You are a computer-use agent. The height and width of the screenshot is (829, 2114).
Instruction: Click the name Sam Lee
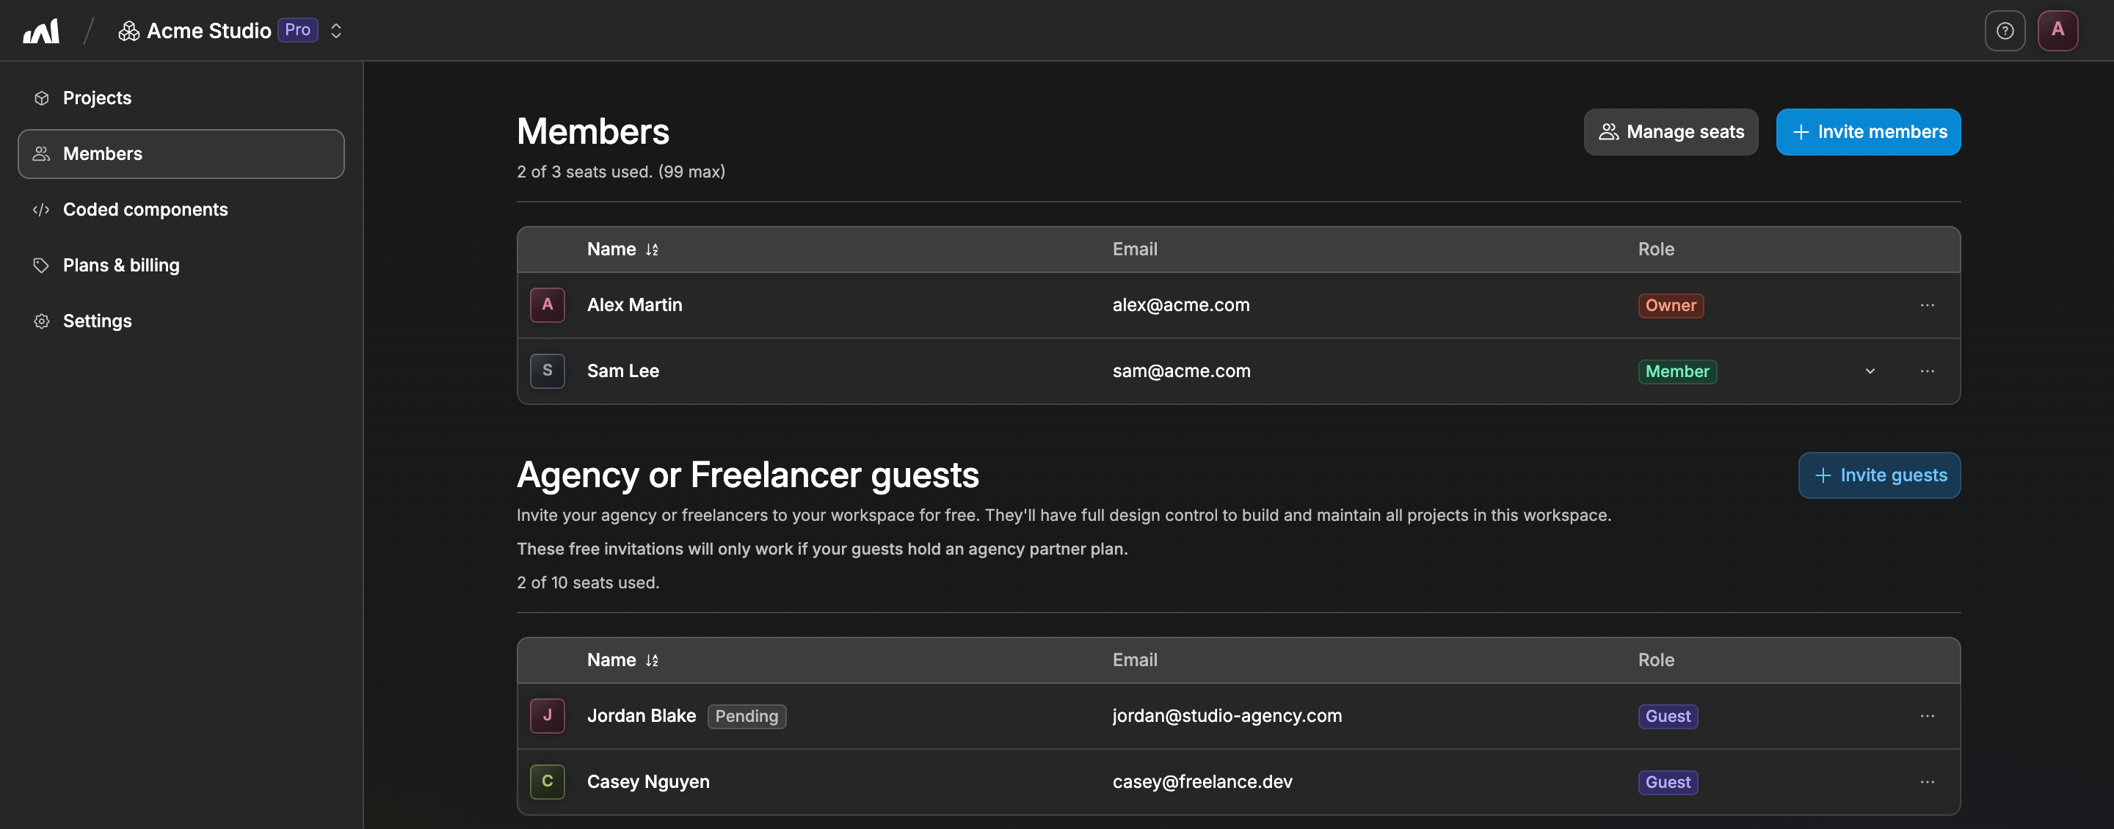623,371
